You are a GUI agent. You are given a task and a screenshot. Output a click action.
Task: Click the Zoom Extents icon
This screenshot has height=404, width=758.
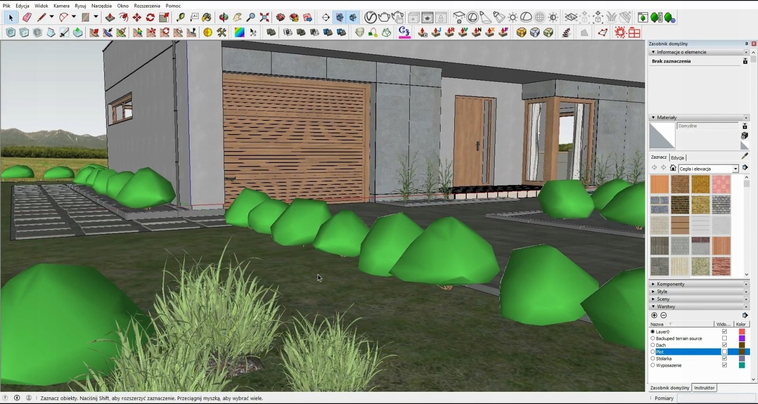point(264,18)
